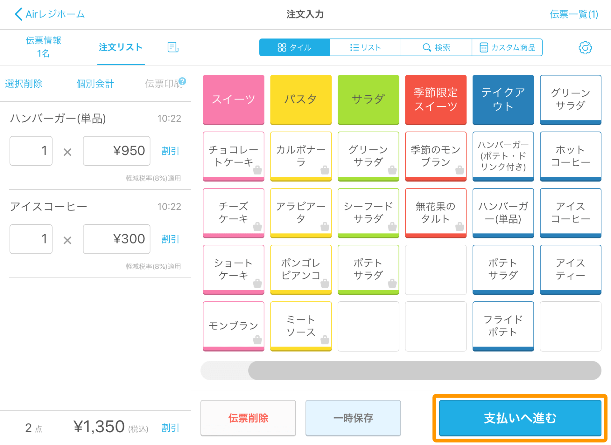The image size is (611, 445).
Task: Click the ¥950 price field
Action: [x=116, y=151]
